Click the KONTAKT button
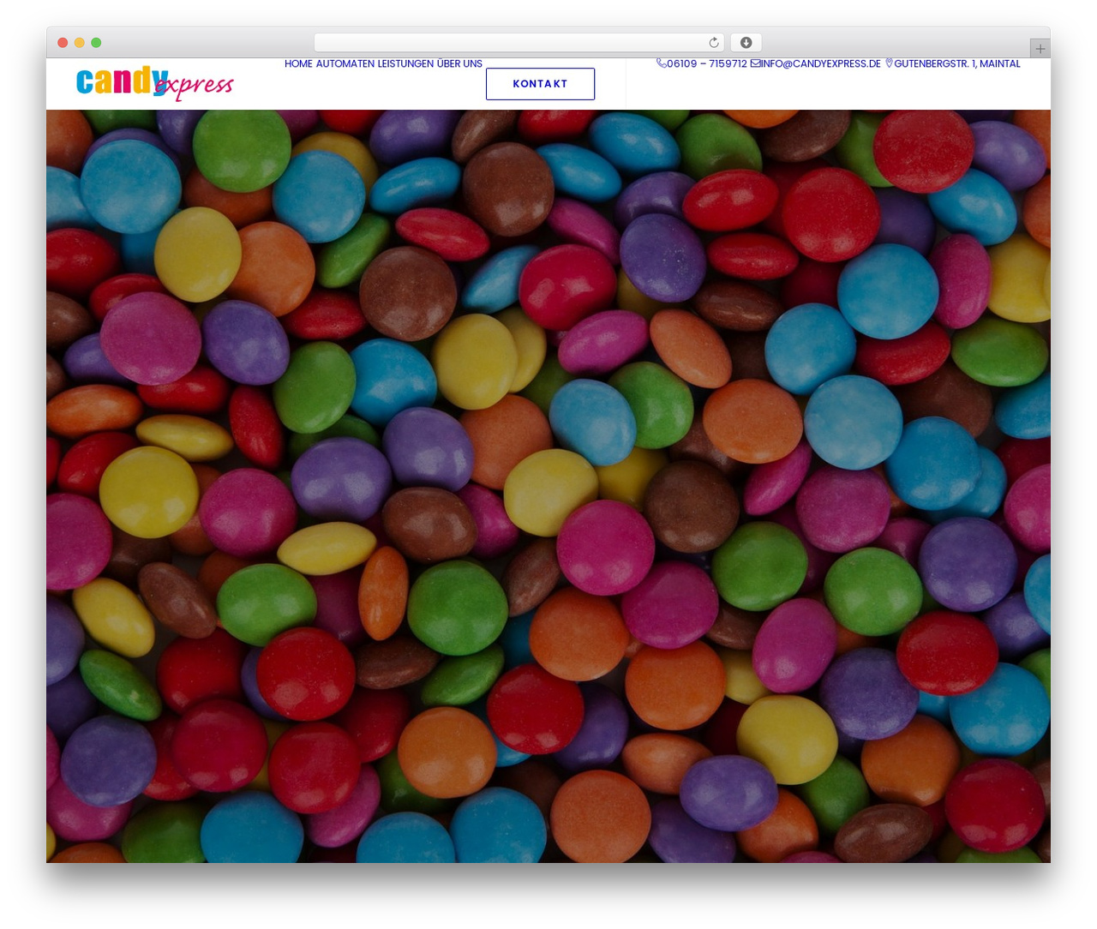Viewport: 1097px width, 929px height. [x=540, y=84]
